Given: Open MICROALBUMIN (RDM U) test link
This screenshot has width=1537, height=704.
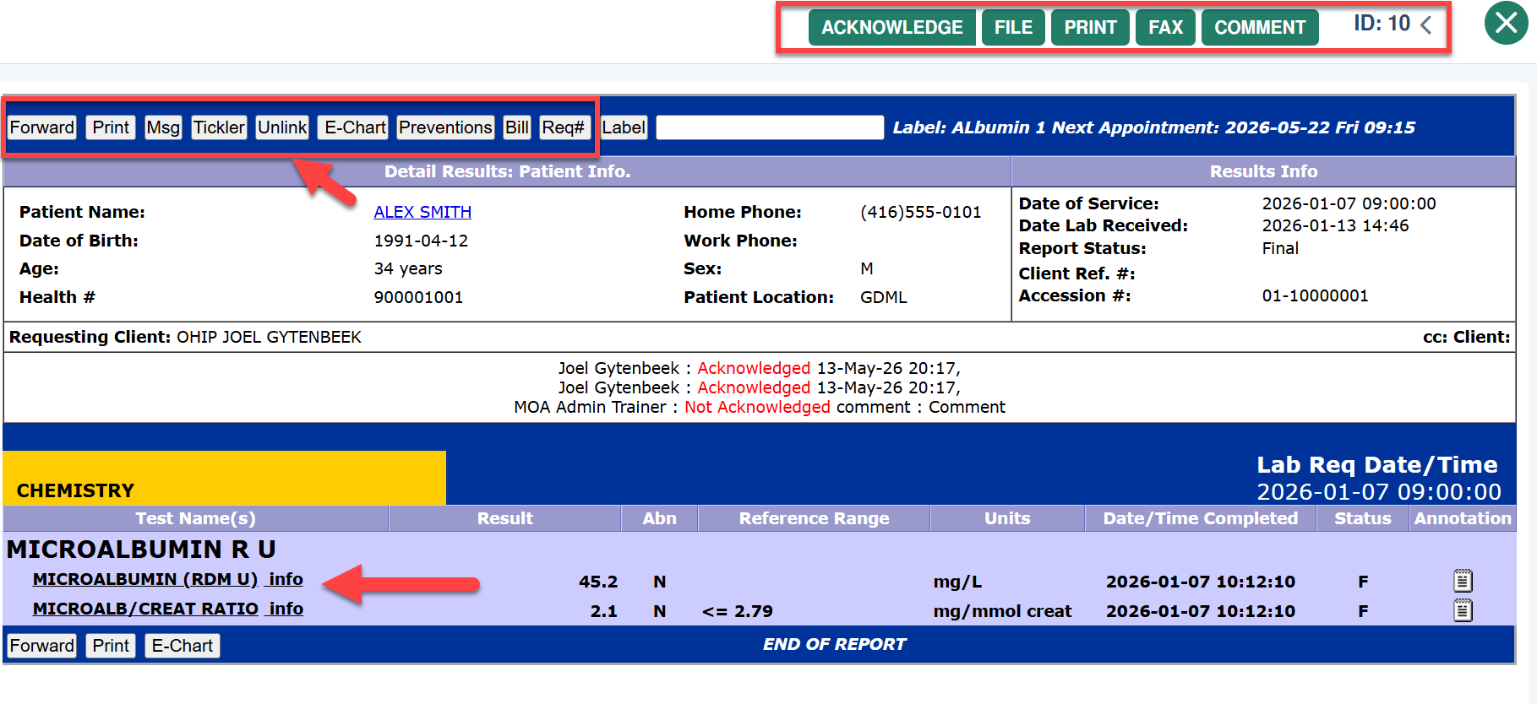Looking at the screenshot, I should (145, 579).
